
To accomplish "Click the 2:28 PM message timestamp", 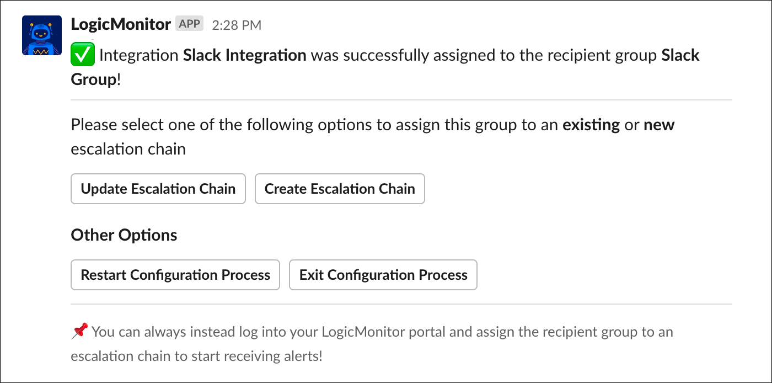I will click(237, 25).
